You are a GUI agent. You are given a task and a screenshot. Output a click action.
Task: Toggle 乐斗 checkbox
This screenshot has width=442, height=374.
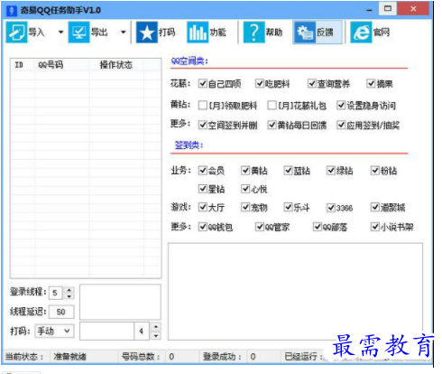289,207
